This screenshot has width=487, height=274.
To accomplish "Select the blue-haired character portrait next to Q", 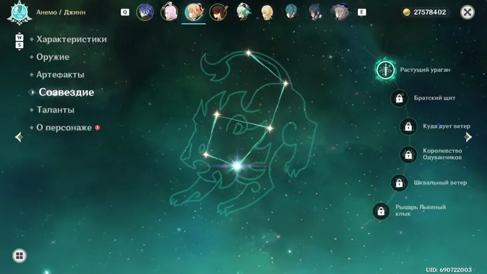I will point(145,12).
